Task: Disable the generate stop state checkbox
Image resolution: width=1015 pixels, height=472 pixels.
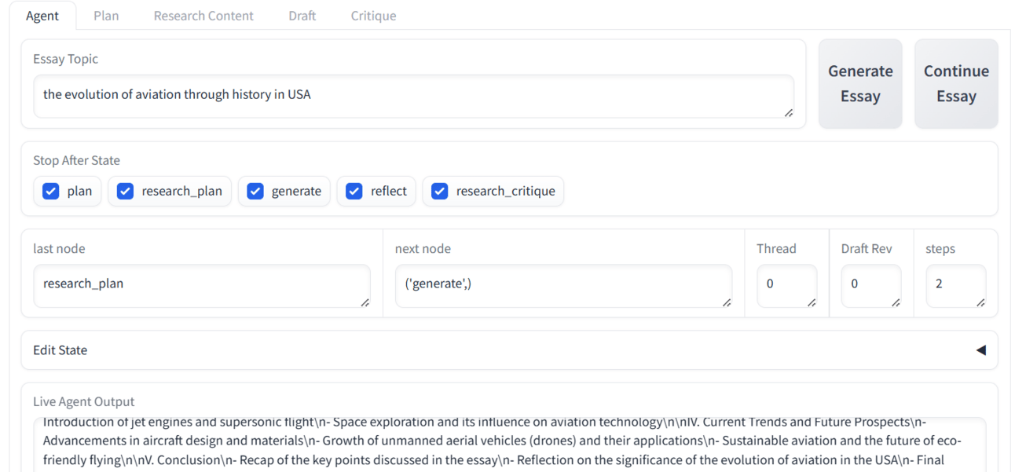Action: coord(255,191)
